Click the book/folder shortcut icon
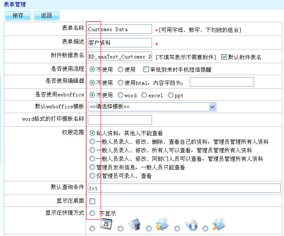Screen dimensions: 284x236 point(135,224)
